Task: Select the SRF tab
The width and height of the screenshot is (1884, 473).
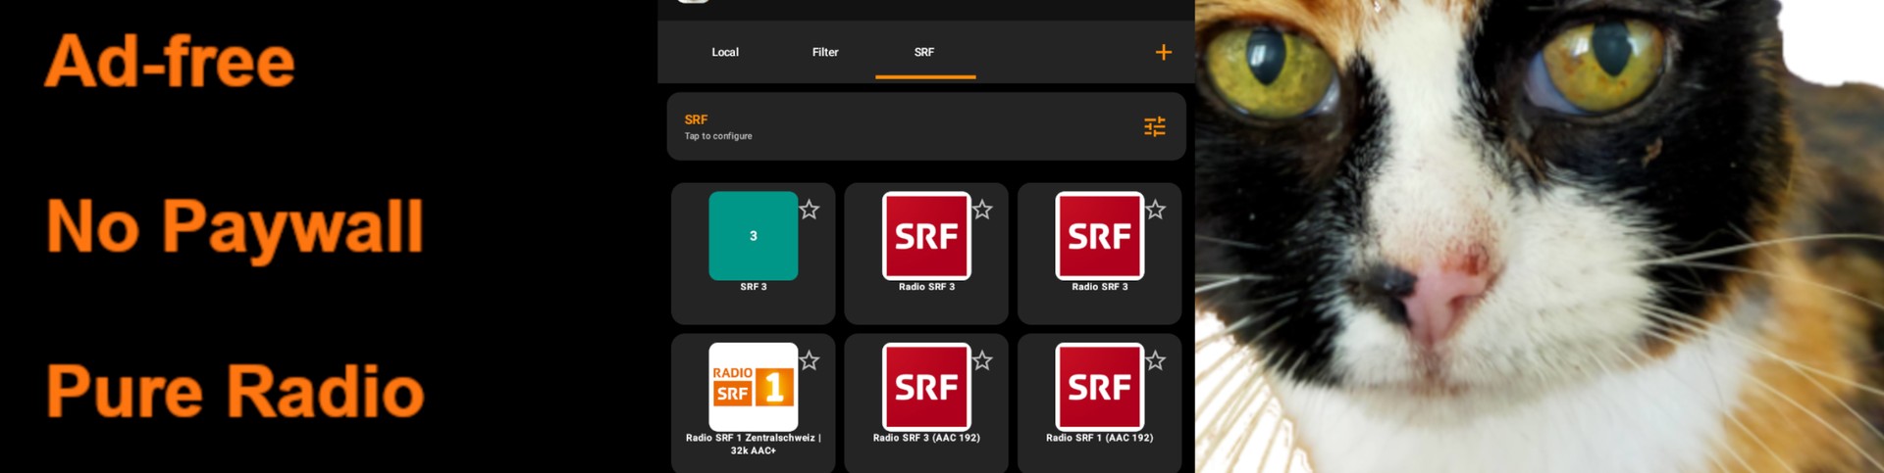Action: pyautogui.click(x=924, y=52)
